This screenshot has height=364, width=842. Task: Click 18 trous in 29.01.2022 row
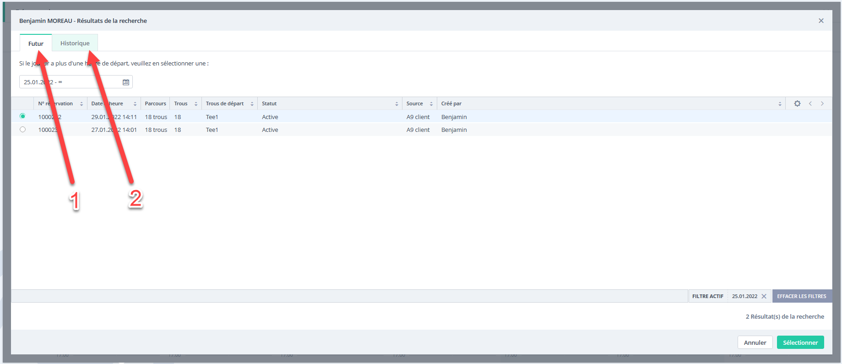tap(156, 117)
